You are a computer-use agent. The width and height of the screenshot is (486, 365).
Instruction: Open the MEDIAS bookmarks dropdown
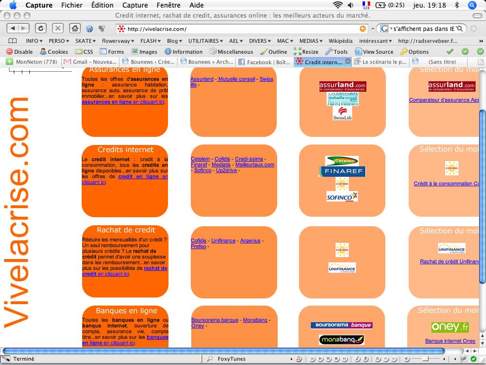click(311, 41)
